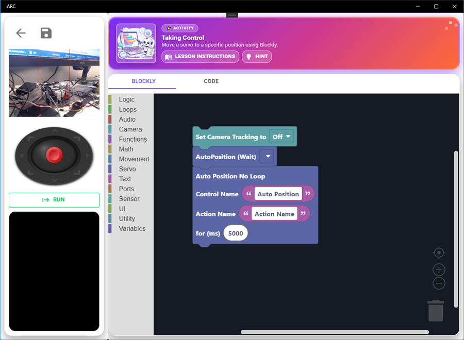Expand the AutoPosition (Wait) dropdown
The width and height of the screenshot is (464, 340).
pyautogui.click(x=267, y=157)
